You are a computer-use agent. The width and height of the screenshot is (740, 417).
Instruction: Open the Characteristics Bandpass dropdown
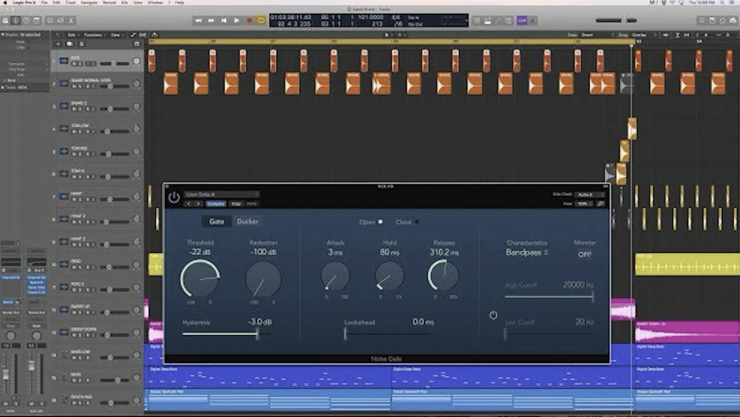coord(527,253)
